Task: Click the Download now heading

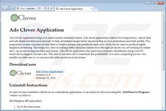Action: [23, 64]
